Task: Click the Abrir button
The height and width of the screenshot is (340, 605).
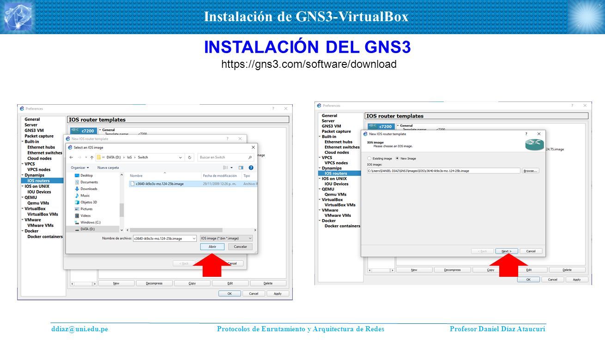Action: pyautogui.click(x=212, y=247)
